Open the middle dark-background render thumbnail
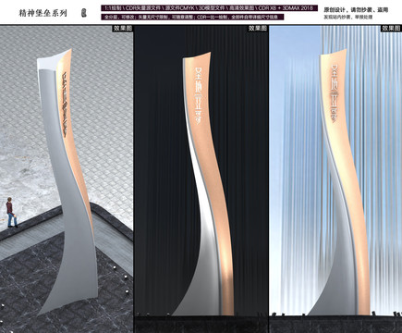The width and height of the screenshot is (402, 333). click(x=201, y=179)
